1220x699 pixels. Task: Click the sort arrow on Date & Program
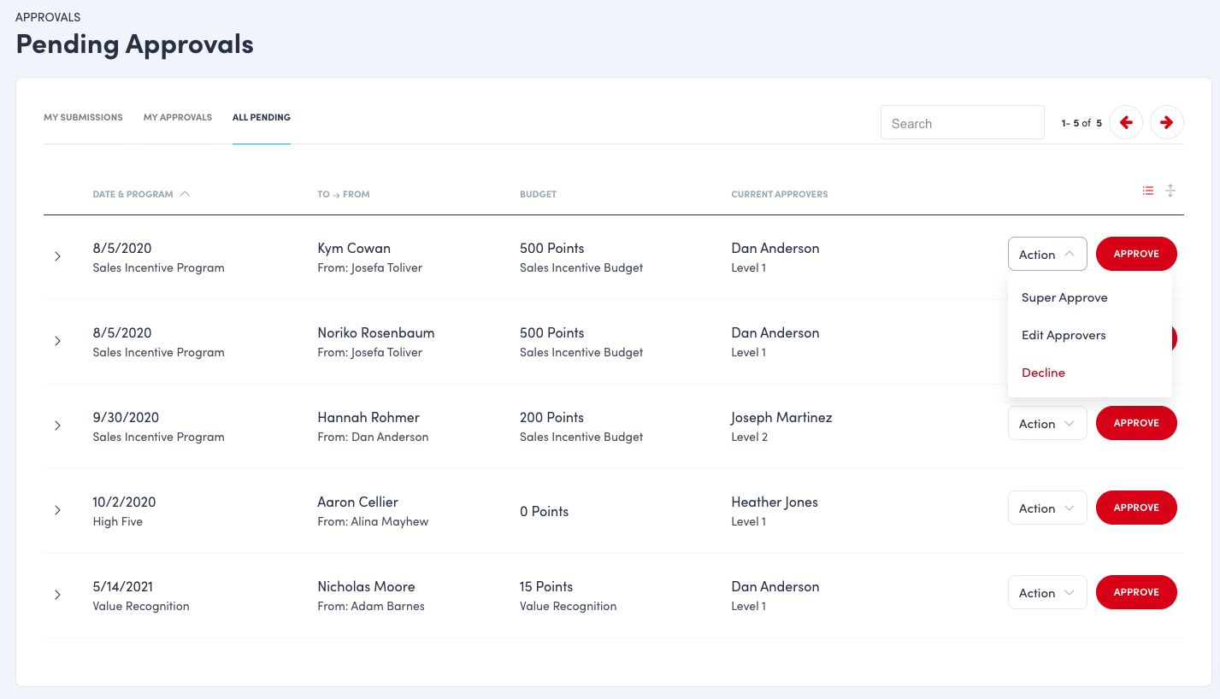click(x=186, y=194)
